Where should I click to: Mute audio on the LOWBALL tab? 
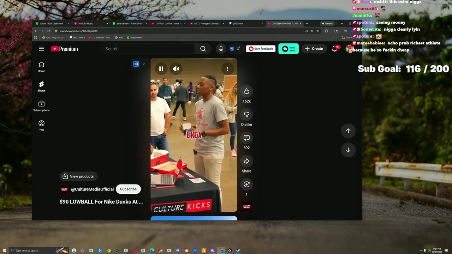coord(296,24)
